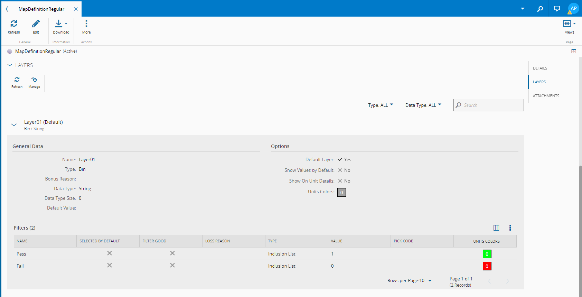
Task: Click the top toolbar Refresh icon
Action: point(14,24)
